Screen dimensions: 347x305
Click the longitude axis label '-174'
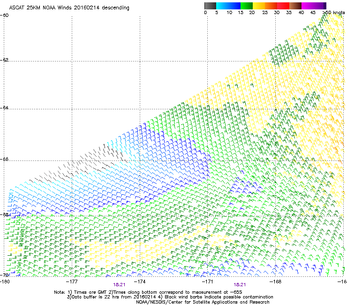pyautogui.click(x=140, y=282)
